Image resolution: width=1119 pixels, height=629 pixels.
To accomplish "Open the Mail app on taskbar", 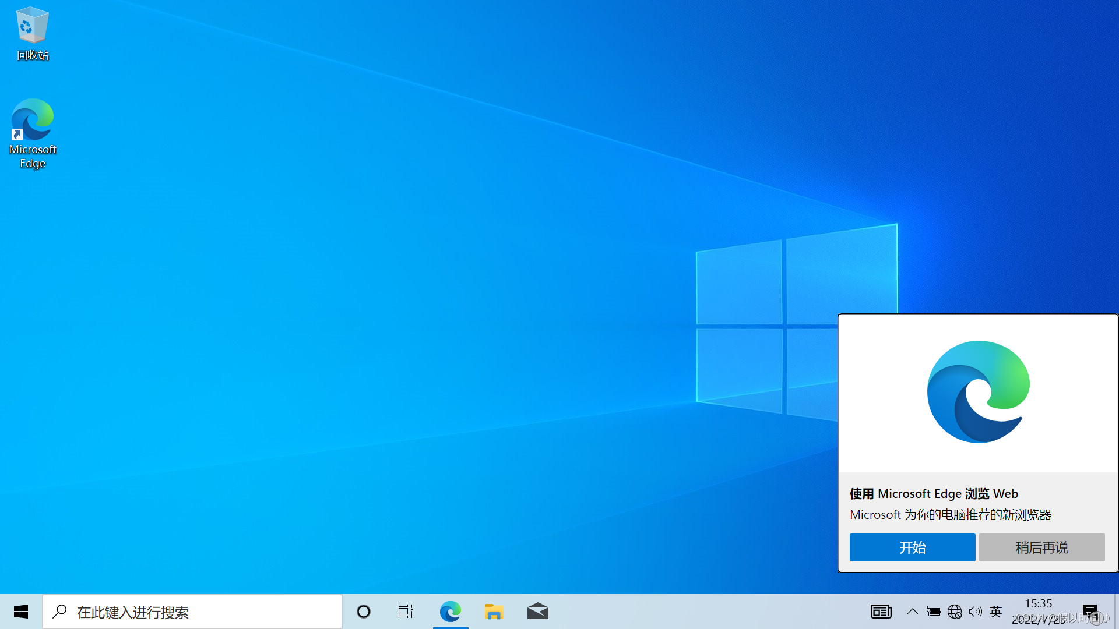I will (x=537, y=612).
